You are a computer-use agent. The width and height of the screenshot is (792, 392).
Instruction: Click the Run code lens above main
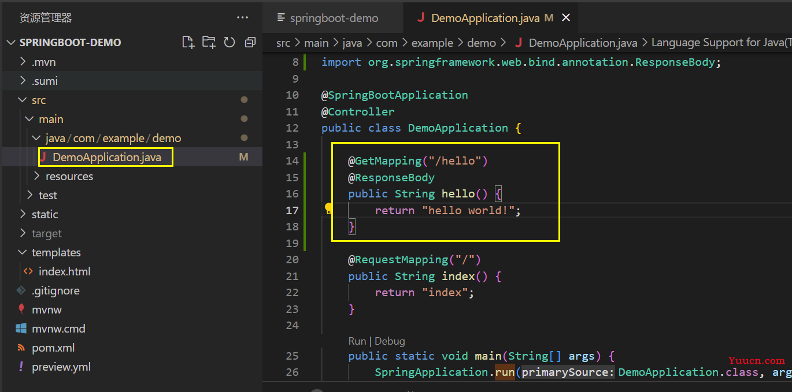coord(357,341)
